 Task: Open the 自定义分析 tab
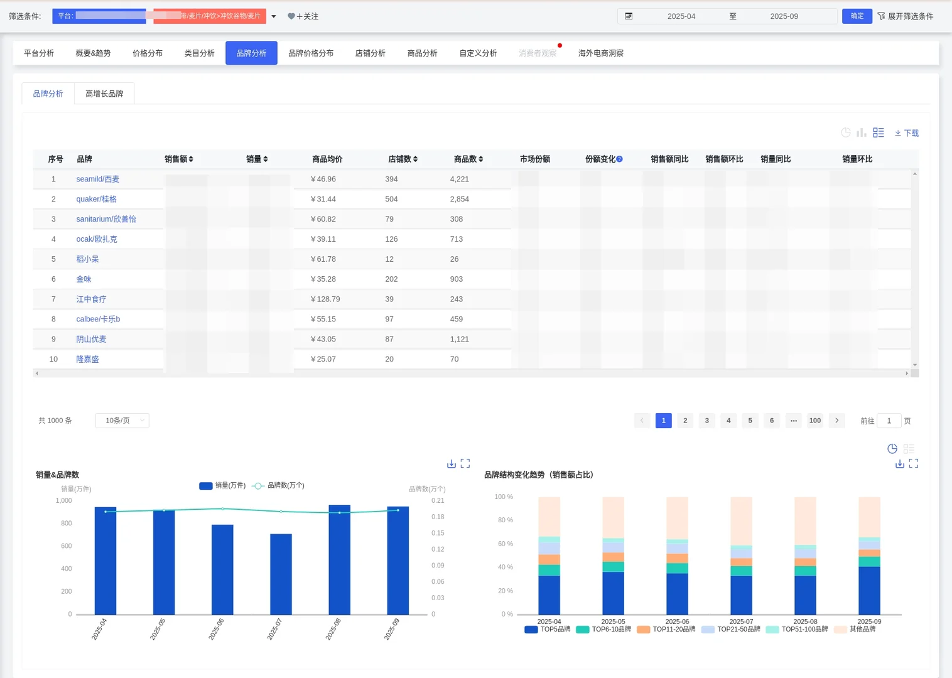point(479,53)
